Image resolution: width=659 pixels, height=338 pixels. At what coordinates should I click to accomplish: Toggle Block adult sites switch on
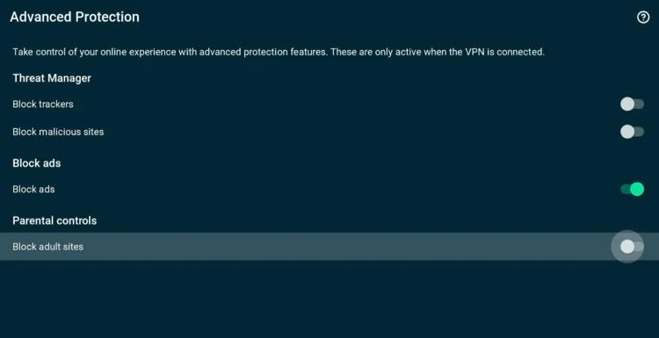(632, 247)
